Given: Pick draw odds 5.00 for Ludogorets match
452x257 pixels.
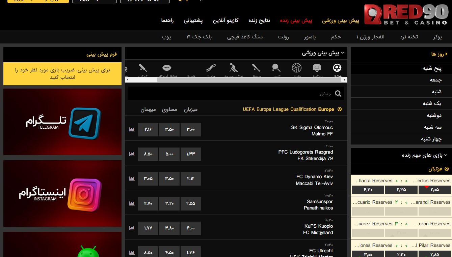Looking at the screenshot, I should [169, 154].
